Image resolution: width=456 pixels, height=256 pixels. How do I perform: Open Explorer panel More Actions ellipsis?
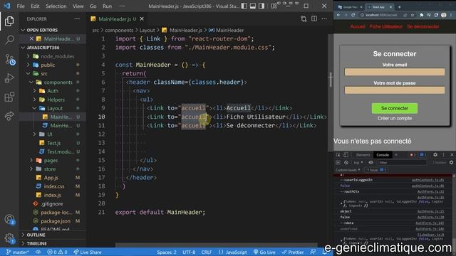coord(77,19)
